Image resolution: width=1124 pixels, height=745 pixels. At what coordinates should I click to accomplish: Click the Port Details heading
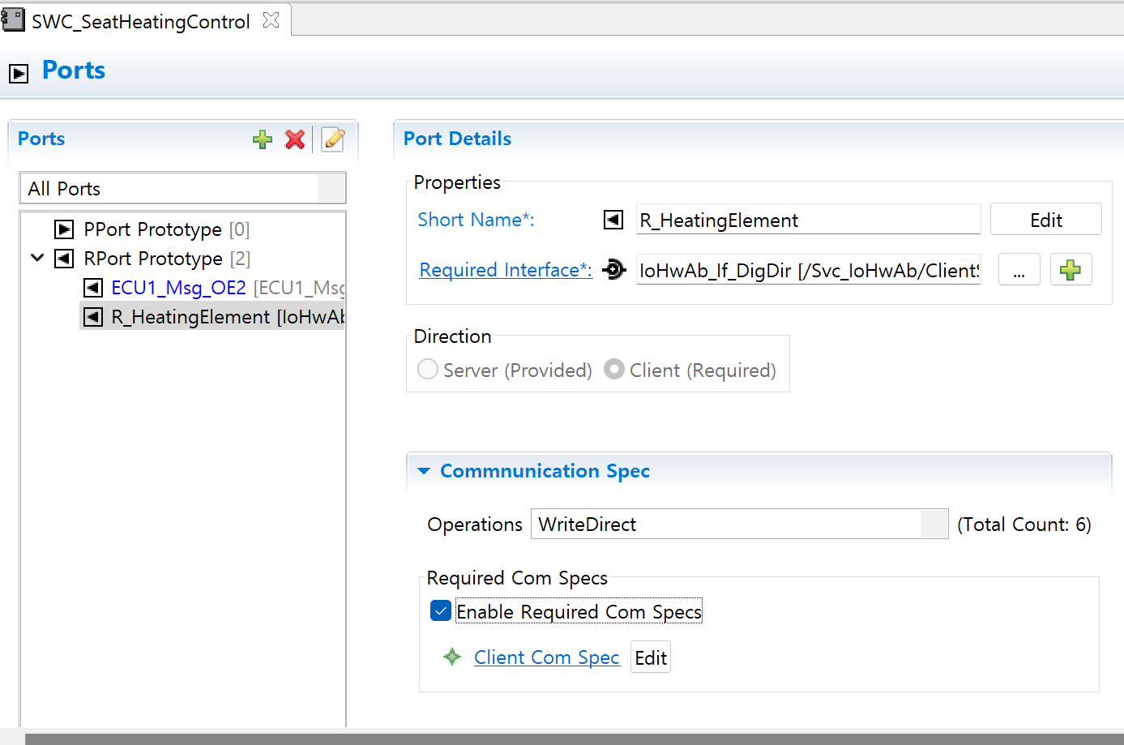(457, 139)
